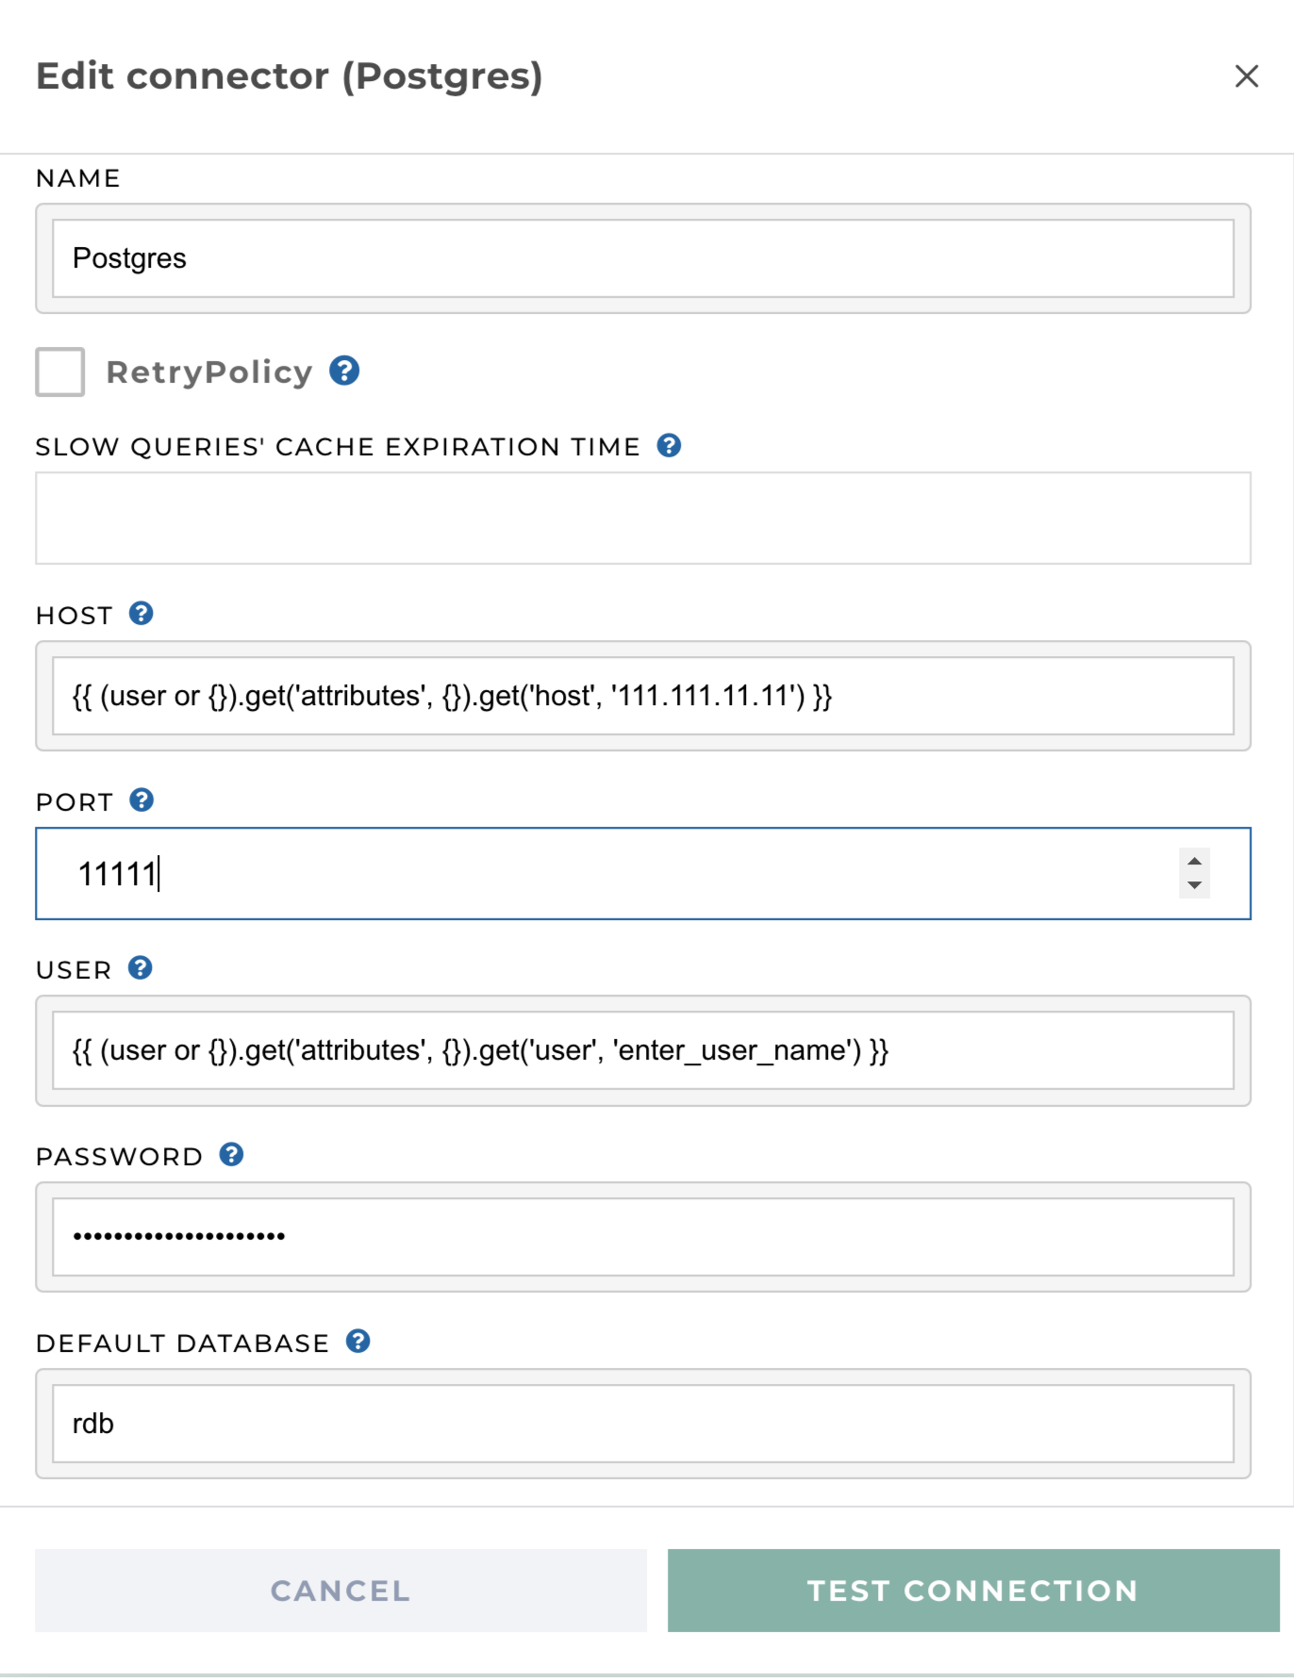1294x1680 pixels.
Task: Show help for Slow Queries' Cache Expiration Time
Action: (669, 445)
